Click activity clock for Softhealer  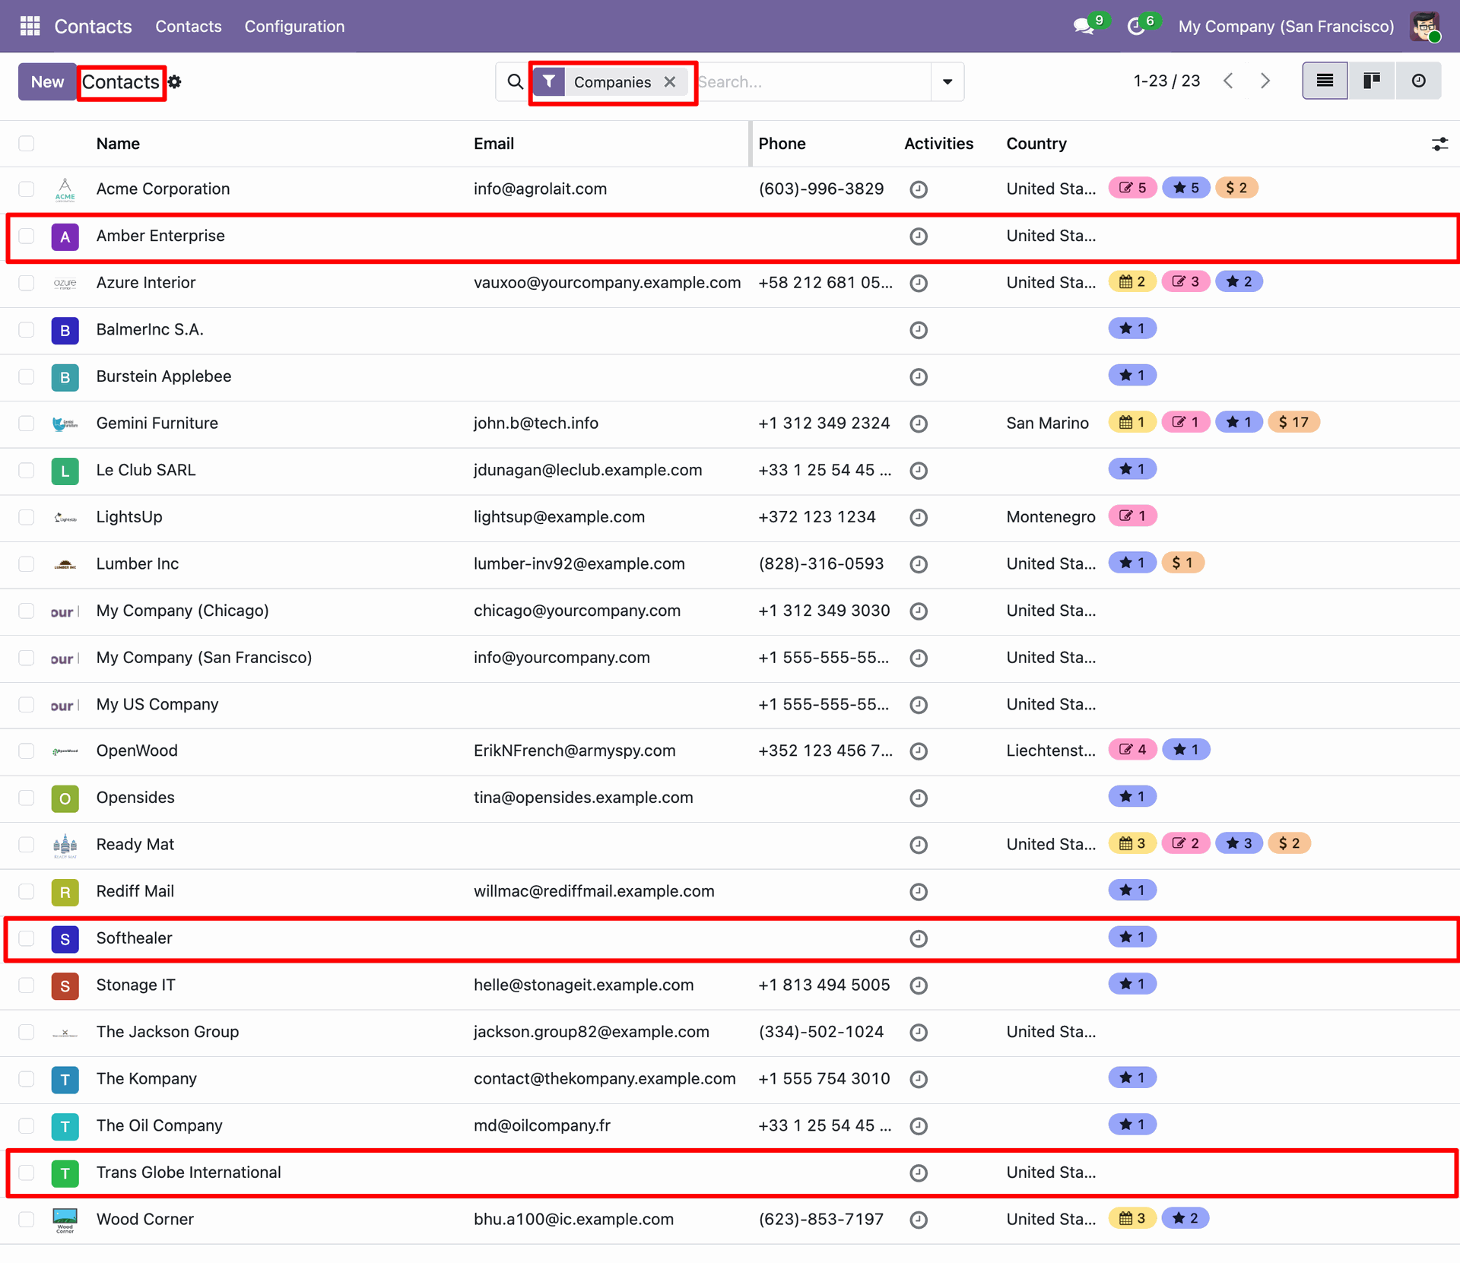coord(919,939)
